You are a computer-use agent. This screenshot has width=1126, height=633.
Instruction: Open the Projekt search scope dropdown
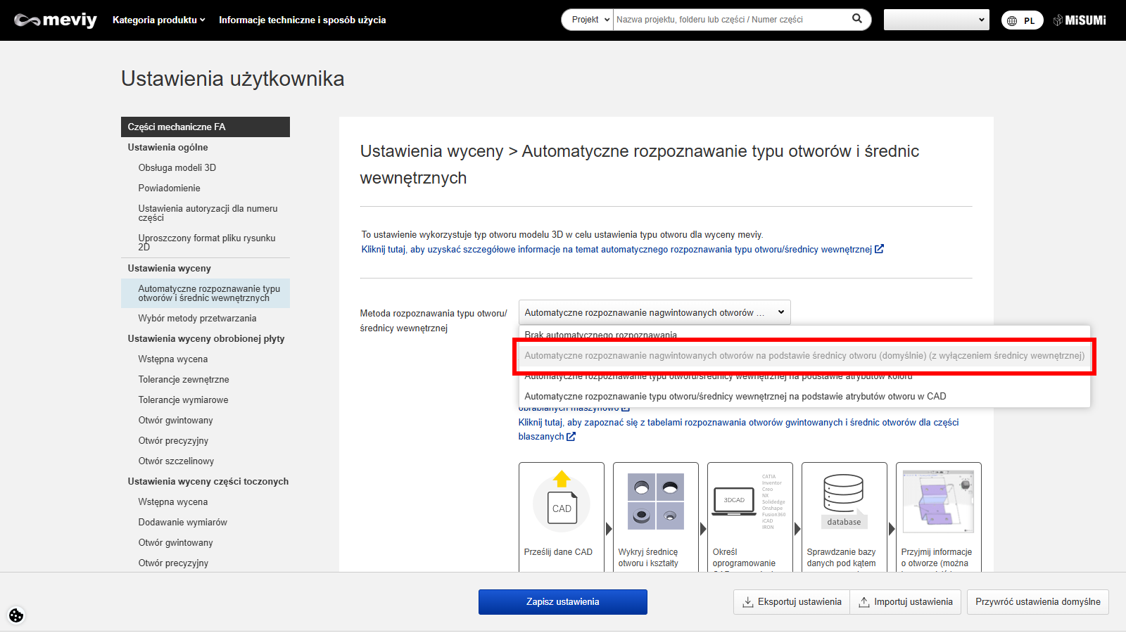[588, 20]
